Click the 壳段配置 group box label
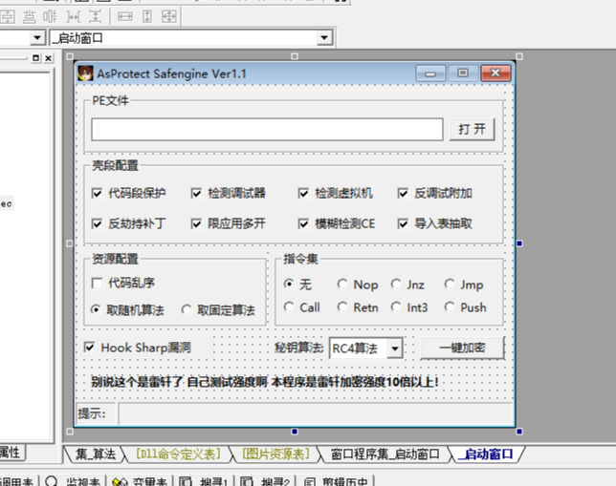Viewport: 616px width, 486px height. [x=115, y=165]
